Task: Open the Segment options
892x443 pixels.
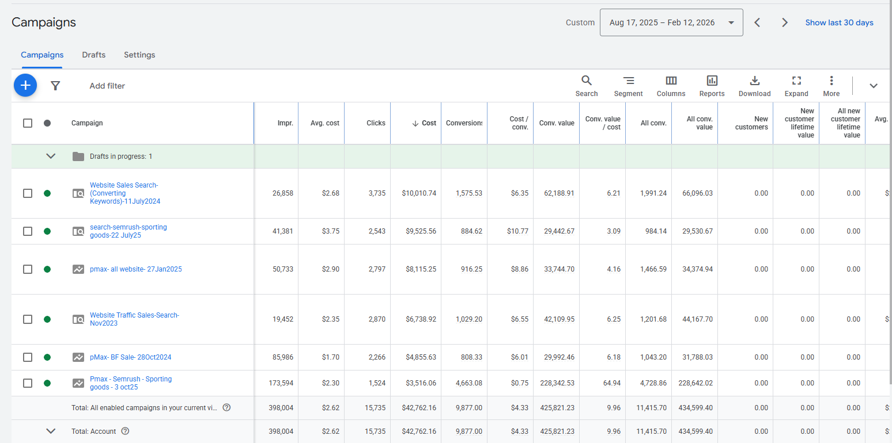Action: (628, 86)
